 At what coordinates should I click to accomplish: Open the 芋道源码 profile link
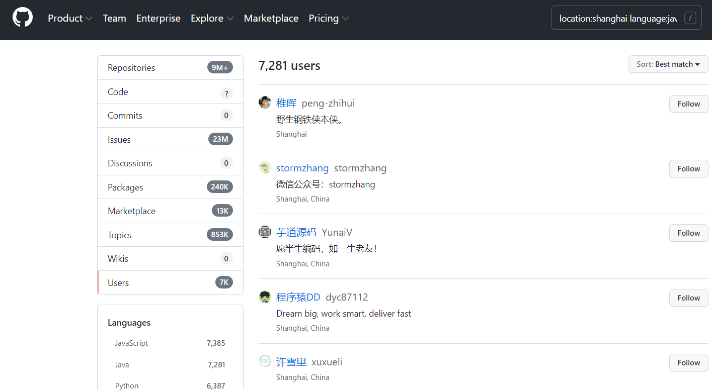click(296, 232)
